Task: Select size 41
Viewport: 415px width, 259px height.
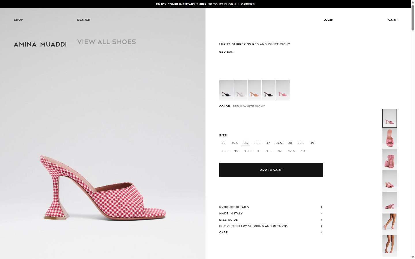Action: tap(259, 151)
